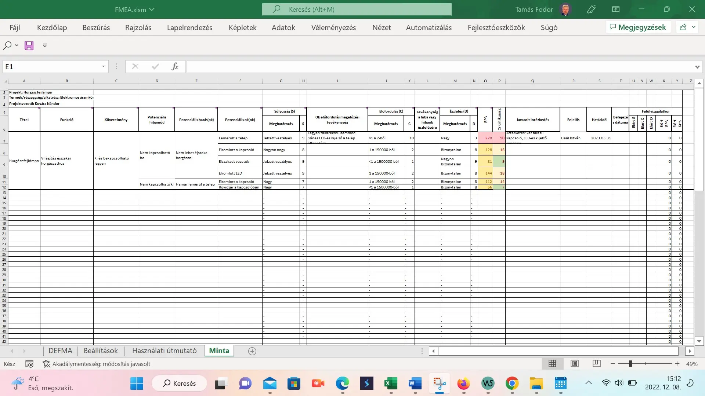Add a new worksheet with the plus button
Image resolution: width=705 pixels, height=396 pixels.
tap(252, 351)
